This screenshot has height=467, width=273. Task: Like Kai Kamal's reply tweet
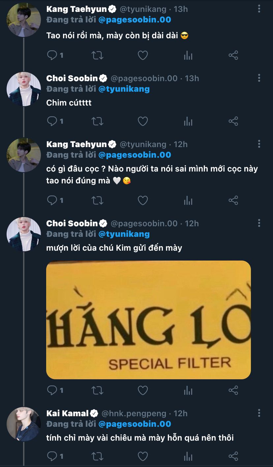[x=142, y=456]
